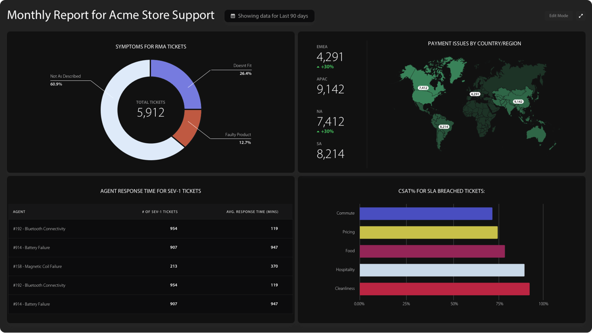Open the Last 90 days date filter

coord(269,16)
